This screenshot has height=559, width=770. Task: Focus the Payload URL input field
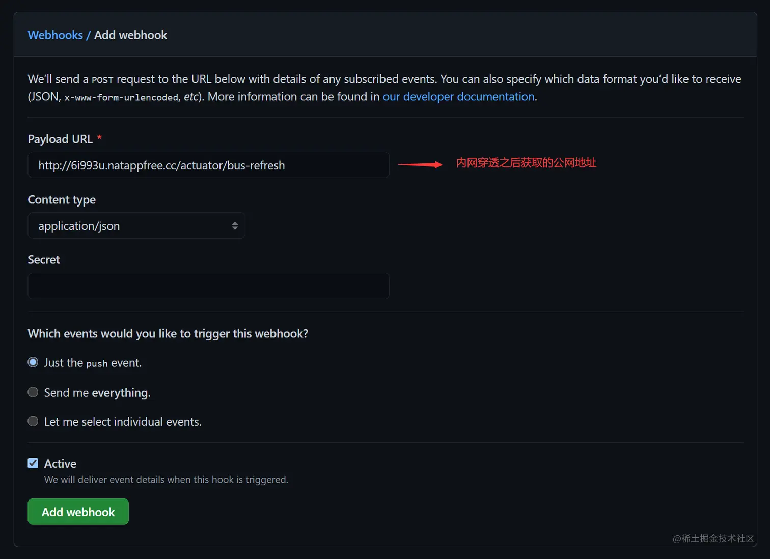tap(208, 165)
